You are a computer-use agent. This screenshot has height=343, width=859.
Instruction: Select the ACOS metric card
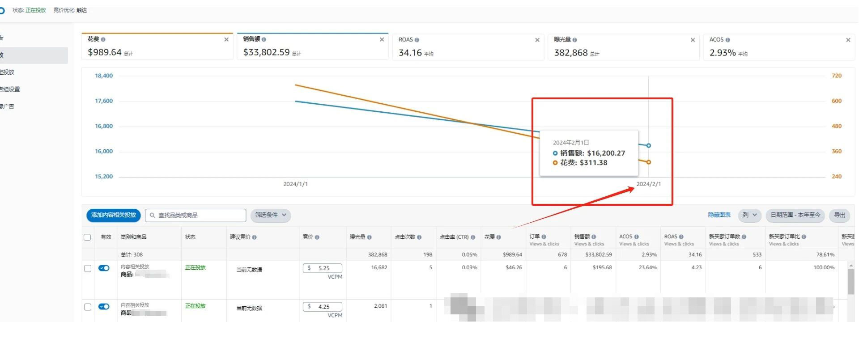pyautogui.click(x=779, y=47)
